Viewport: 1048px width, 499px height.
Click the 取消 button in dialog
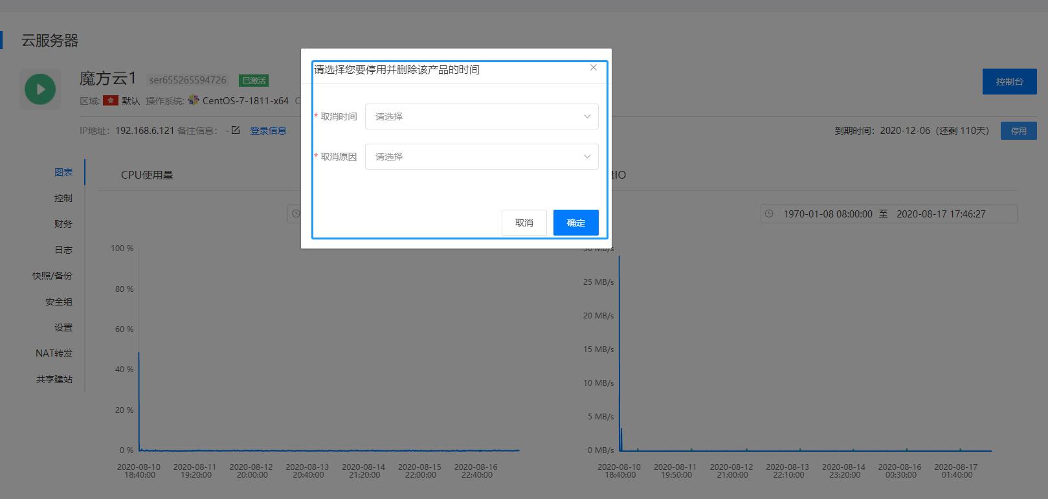click(524, 223)
